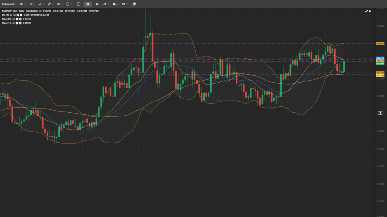
Task: Expand the chart type dropdown arrow
Action: pyautogui.click(x=25, y=4)
